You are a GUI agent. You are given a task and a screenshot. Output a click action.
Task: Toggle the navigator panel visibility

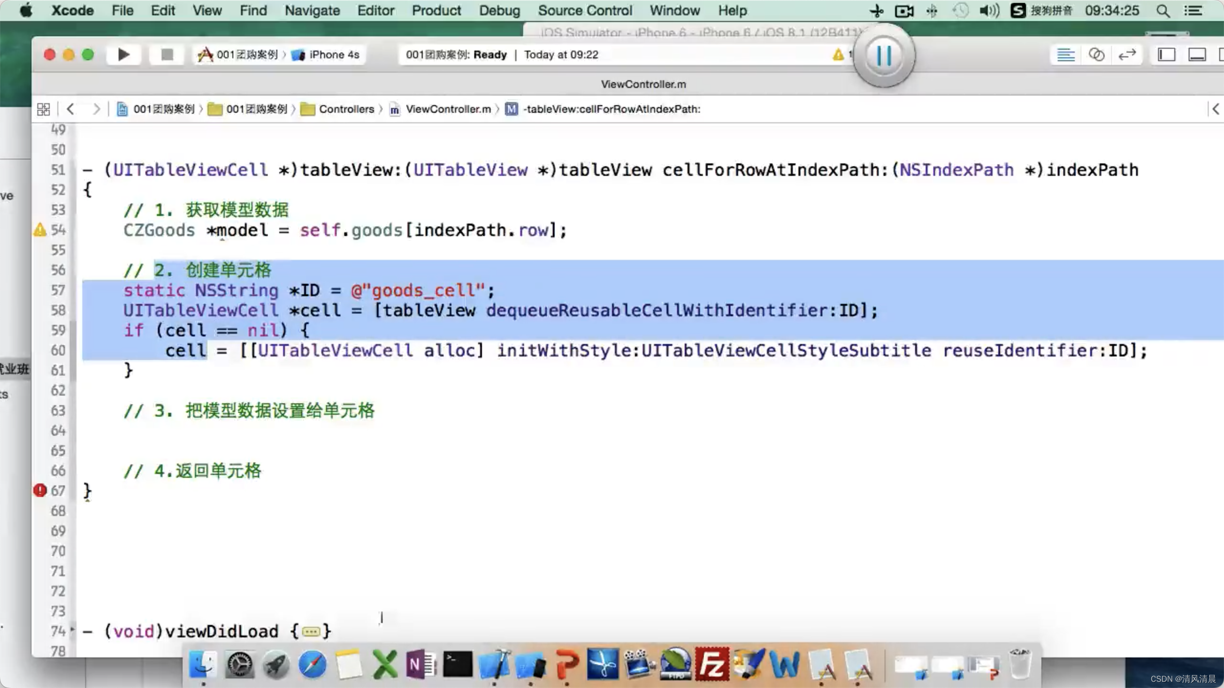coord(1166,54)
